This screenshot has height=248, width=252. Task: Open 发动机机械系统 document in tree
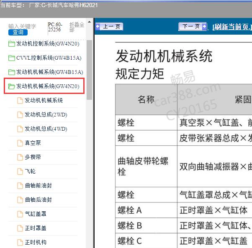[x=44, y=100]
